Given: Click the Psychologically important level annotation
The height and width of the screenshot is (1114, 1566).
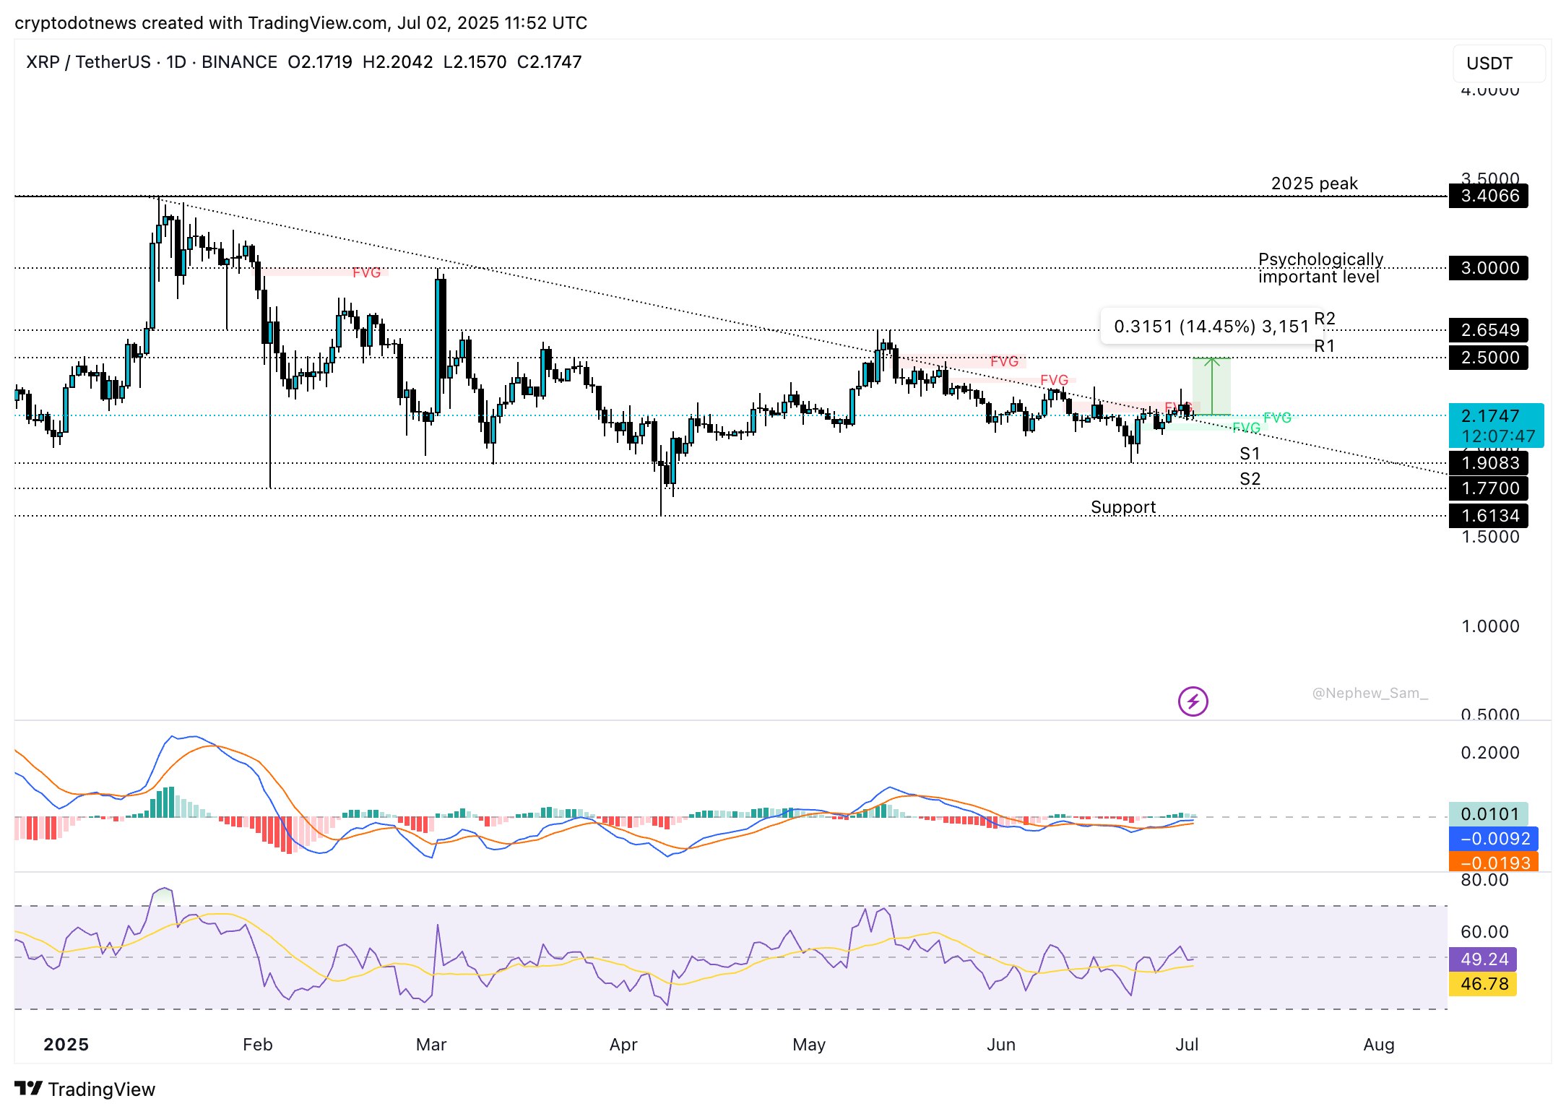Looking at the screenshot, I should coord(1320,268).
